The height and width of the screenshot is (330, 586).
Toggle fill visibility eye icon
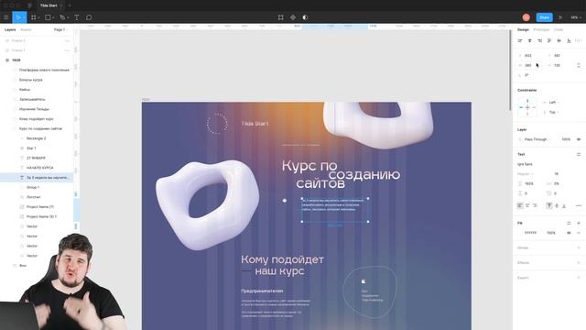tap(569, 233)
